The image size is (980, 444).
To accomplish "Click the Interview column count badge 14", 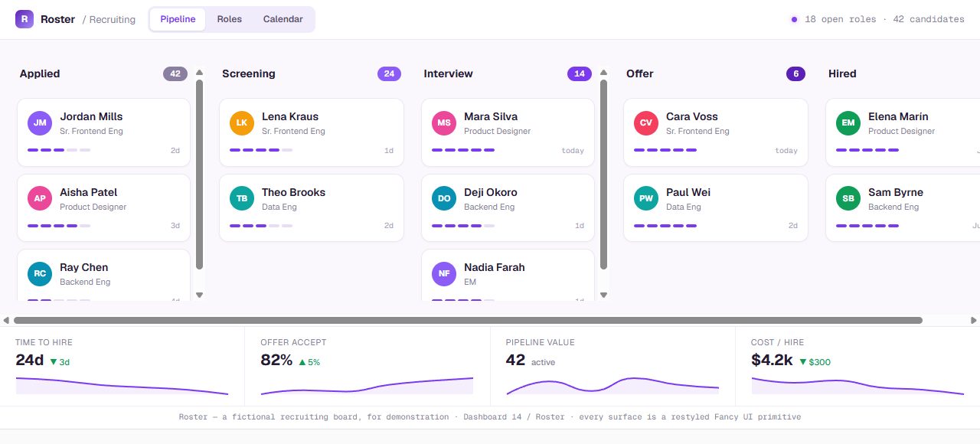I will pyautogui.click(x=580, y=73).
